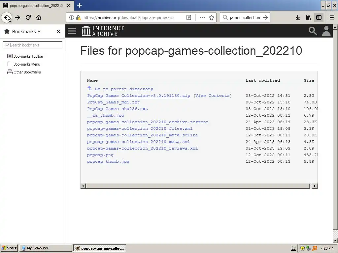Open a new browser tab
This screenshot has height=253, width=338.
tap(79, 5)
